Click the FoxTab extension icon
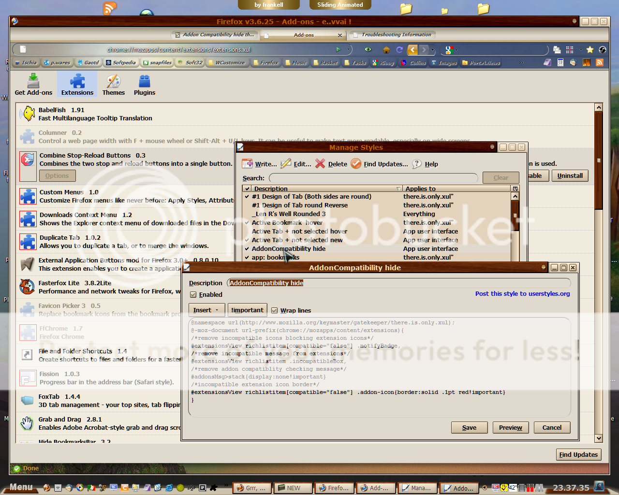 point(28,400)
